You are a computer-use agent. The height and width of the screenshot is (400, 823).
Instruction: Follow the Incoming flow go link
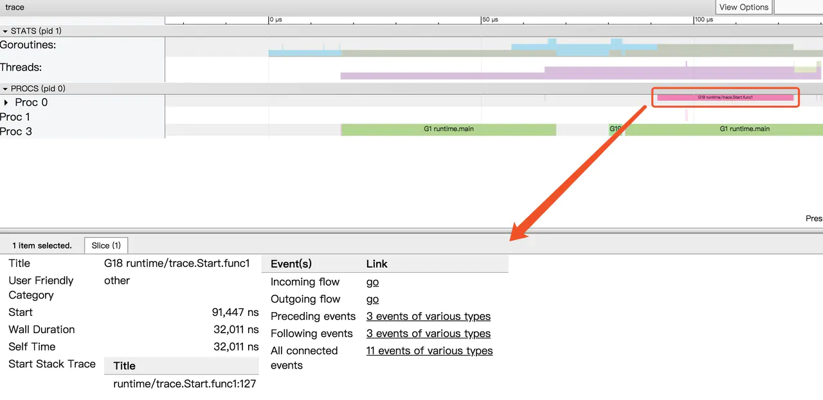click(x=372, y=282)
